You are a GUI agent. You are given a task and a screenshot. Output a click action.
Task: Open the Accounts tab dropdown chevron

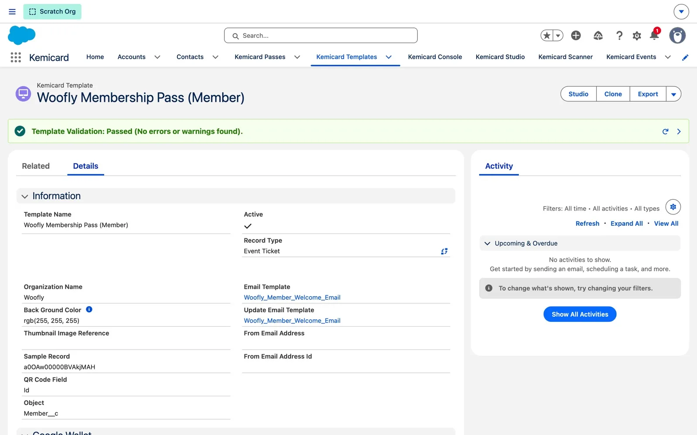(x=157, y=57)
